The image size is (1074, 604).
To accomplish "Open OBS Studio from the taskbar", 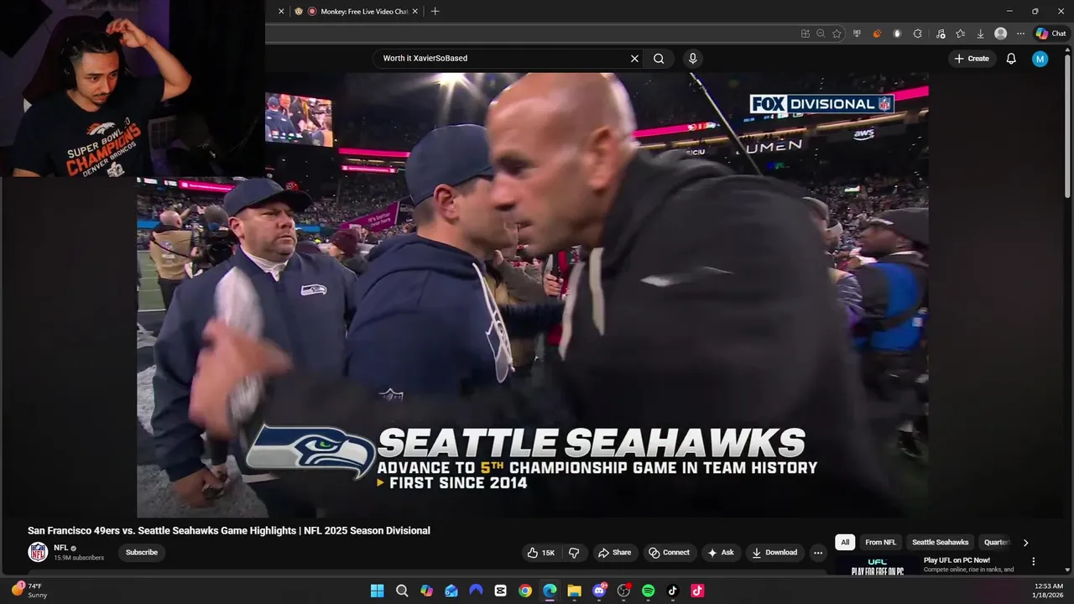I will point(623,591).
